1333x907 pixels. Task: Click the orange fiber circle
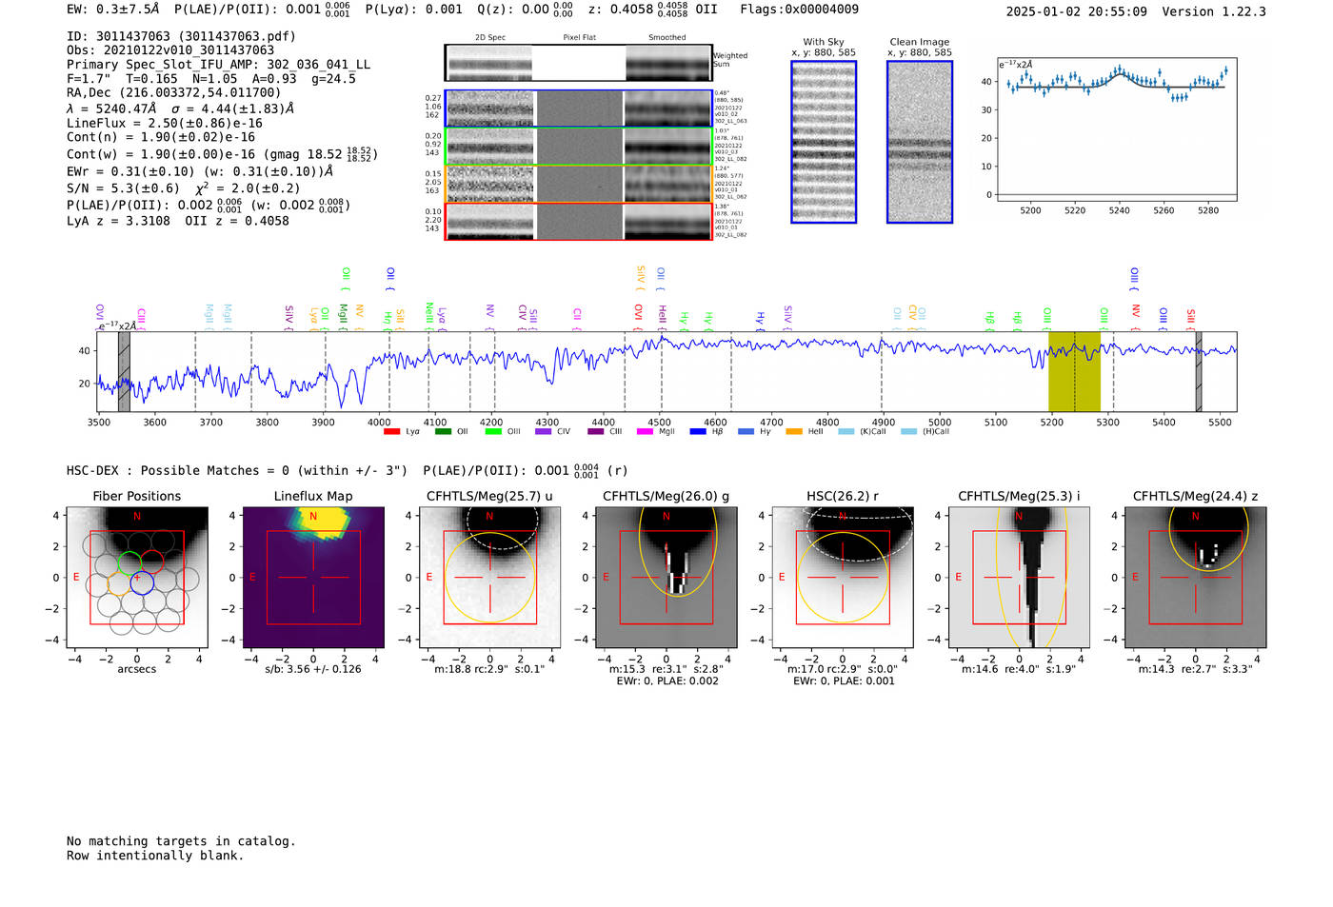click(119, 582)
